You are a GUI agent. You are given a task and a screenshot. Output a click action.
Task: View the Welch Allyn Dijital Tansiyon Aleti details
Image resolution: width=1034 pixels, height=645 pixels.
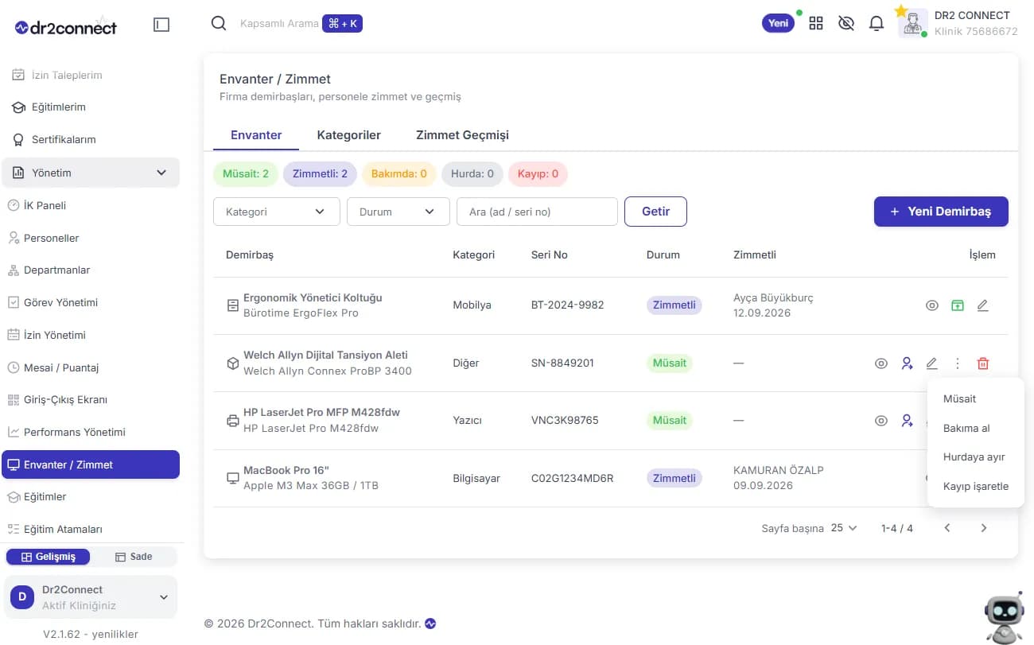[x=881, y=363]
